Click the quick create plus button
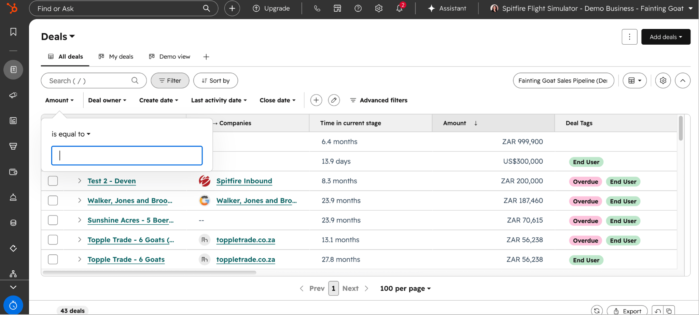This screenshot has height=315, width=699. (232, 8)
